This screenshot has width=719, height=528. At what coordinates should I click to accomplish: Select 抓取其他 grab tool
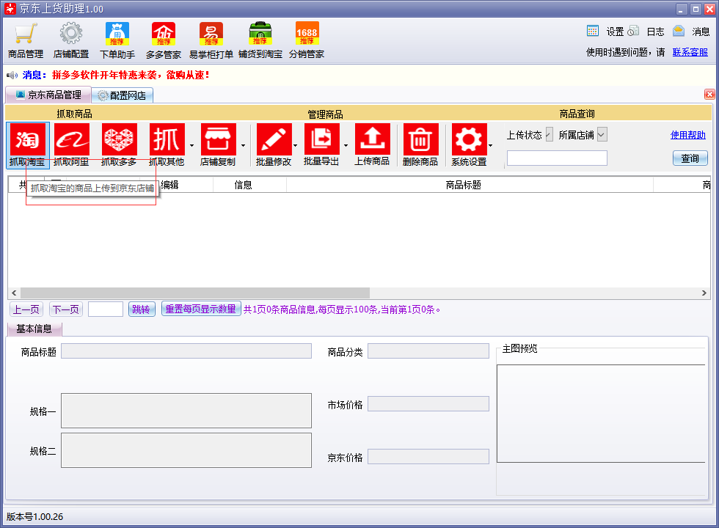[x=167, y=145]
